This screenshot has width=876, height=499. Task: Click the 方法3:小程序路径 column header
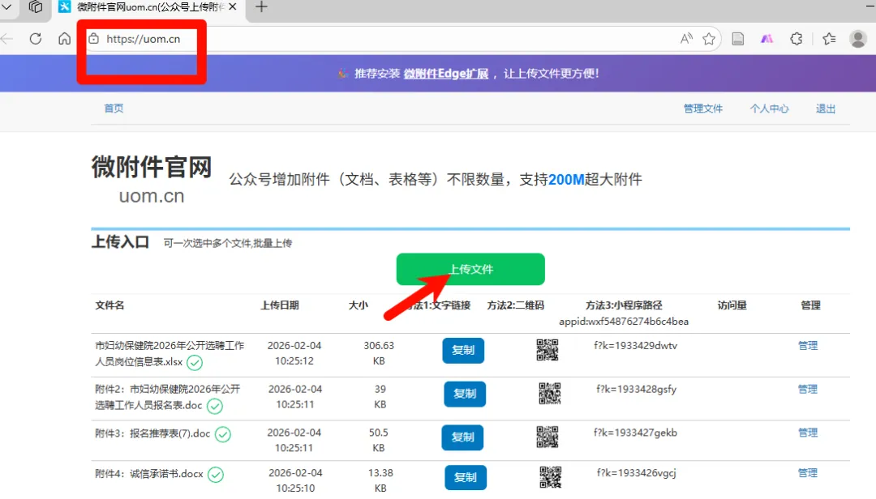pyautogui.click(x=624, y=305)
